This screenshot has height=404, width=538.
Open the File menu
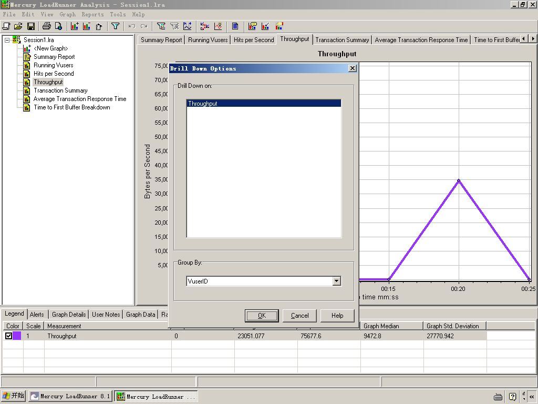[9, 14]
